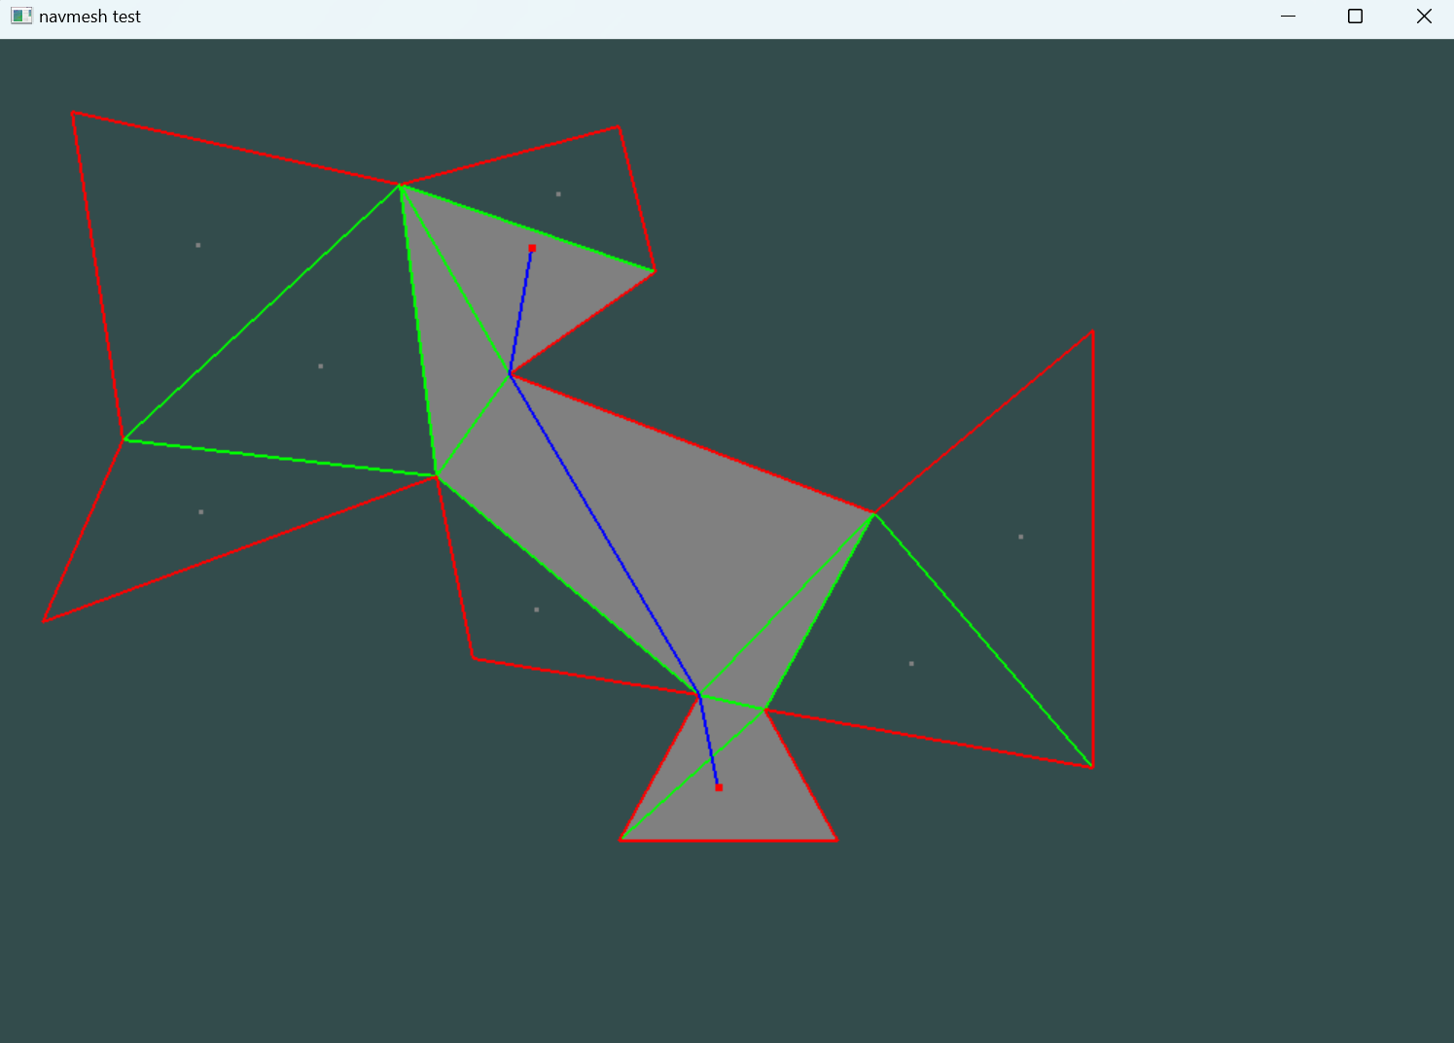Screen dimensions: 1454x1043
Task: Minimize the navmesh test window
Action: 1288,16
